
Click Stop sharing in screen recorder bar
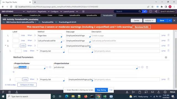pyautogui.click(x=101, y=90)
